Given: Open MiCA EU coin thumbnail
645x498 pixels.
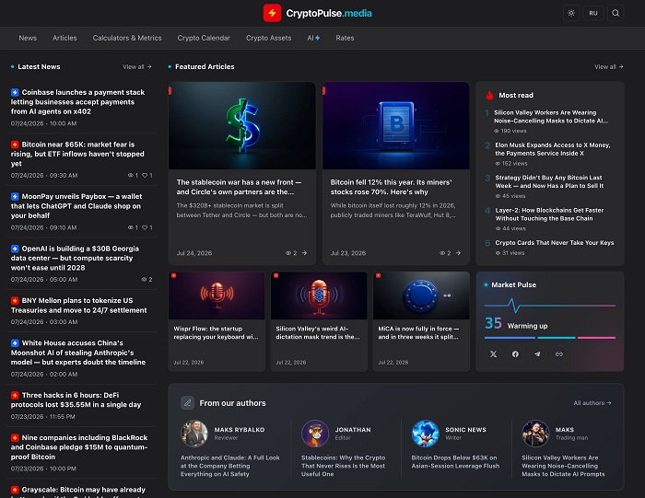Looking at the screenshot, I should tap(421, 295).
